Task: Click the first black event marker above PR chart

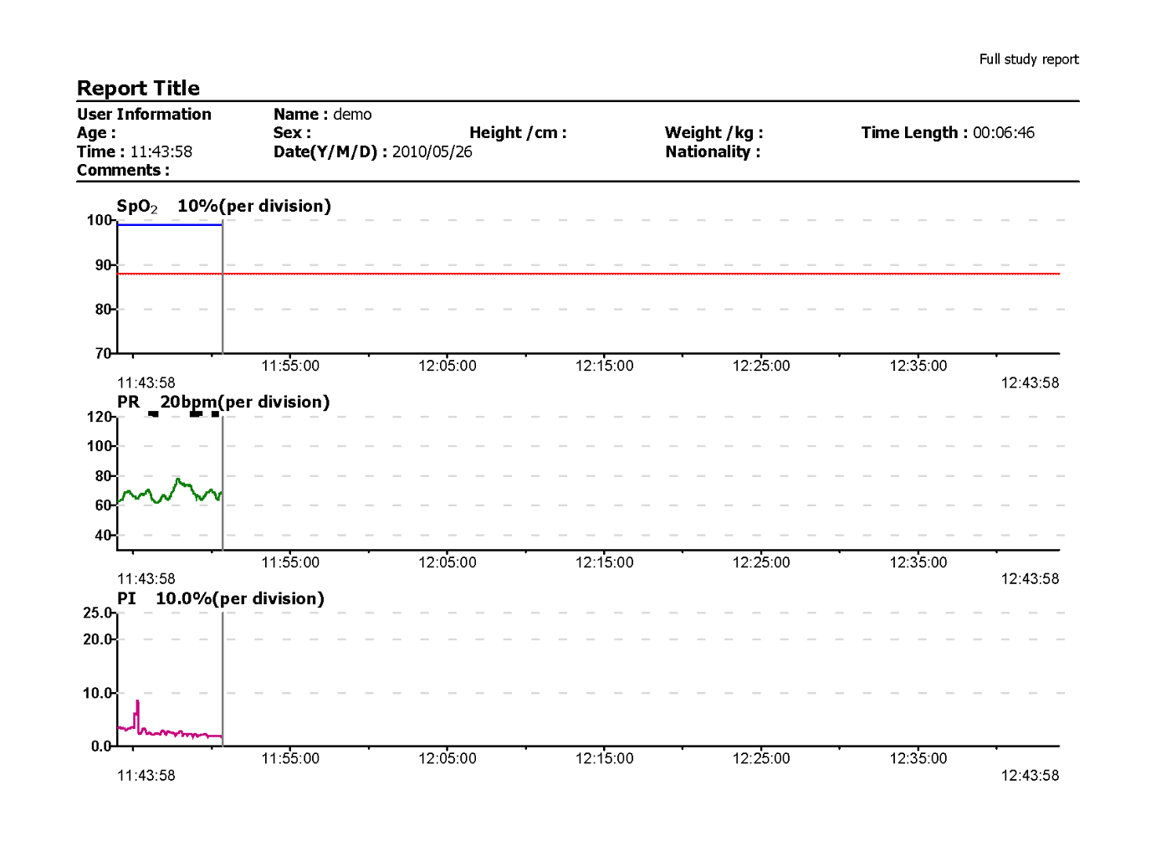Action: (x=153, y=413)
